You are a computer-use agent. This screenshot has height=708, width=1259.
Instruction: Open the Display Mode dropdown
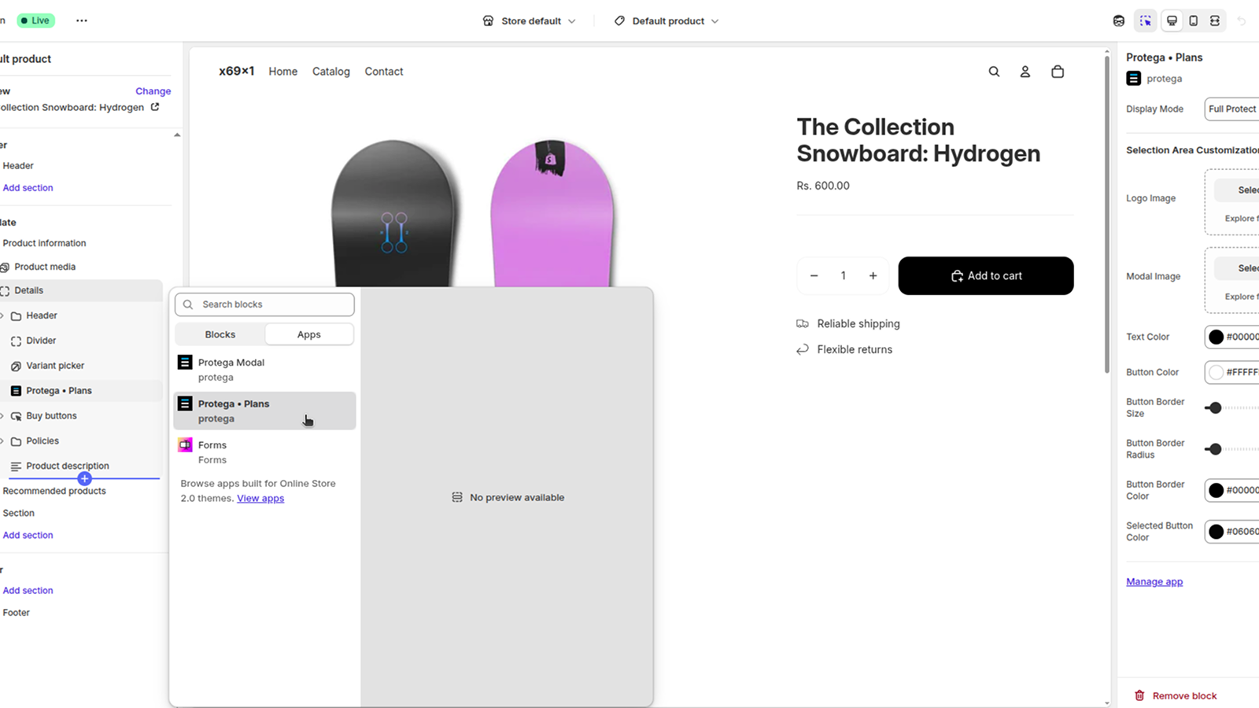(x=1232, y=109)
